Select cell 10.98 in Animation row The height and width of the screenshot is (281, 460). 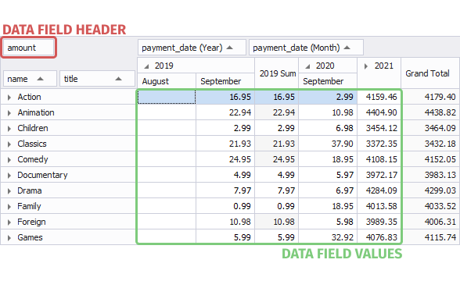(x=328, y=112)
